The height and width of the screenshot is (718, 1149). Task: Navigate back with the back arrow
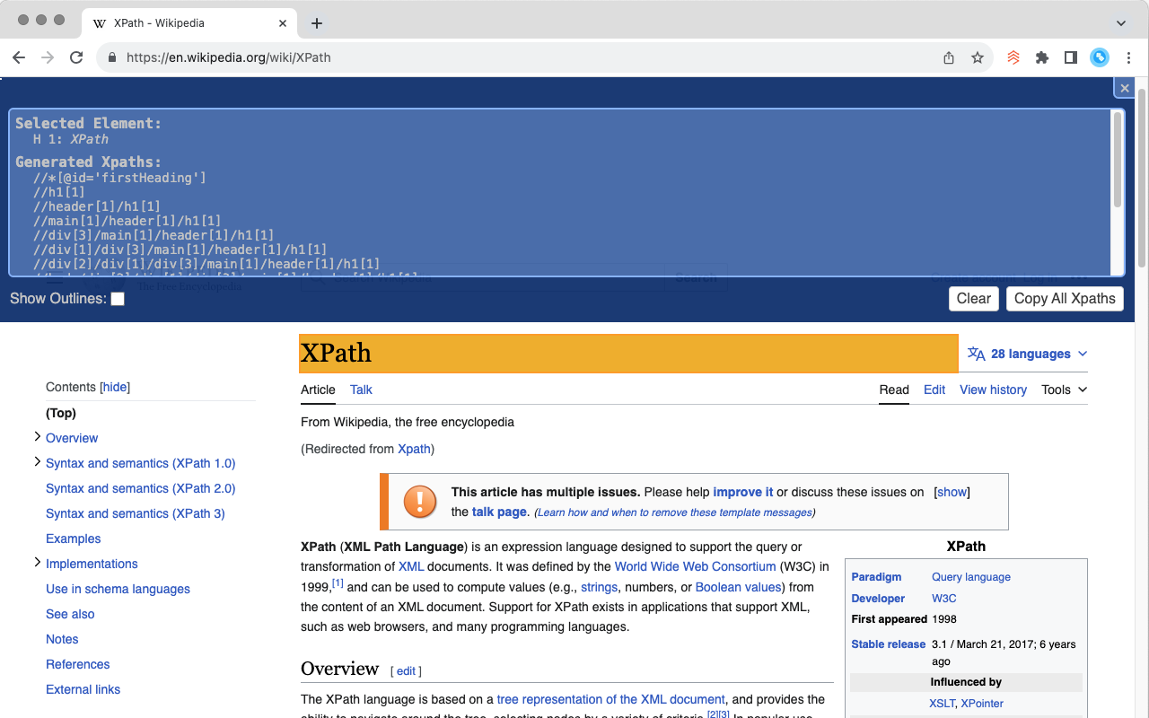18,57
